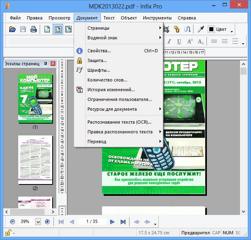The height and width of the screenshot is (240, 251).
Task: Open the zoom percentage dropdown
Action: (38, 222)
